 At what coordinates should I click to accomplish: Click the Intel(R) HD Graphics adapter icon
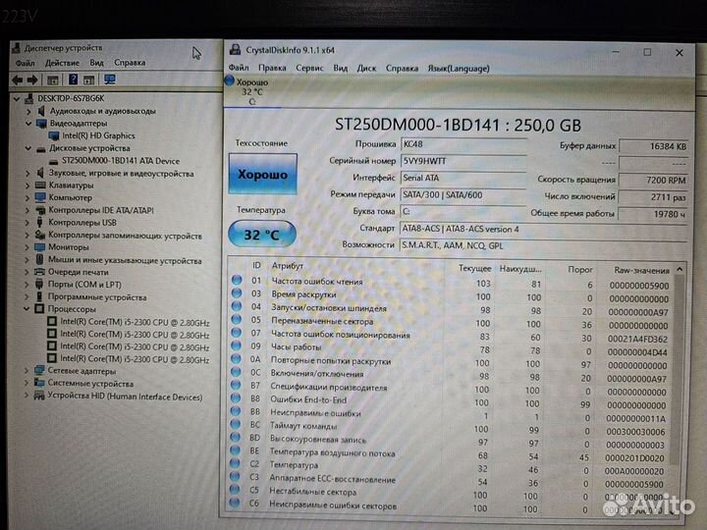click(54, 135)
